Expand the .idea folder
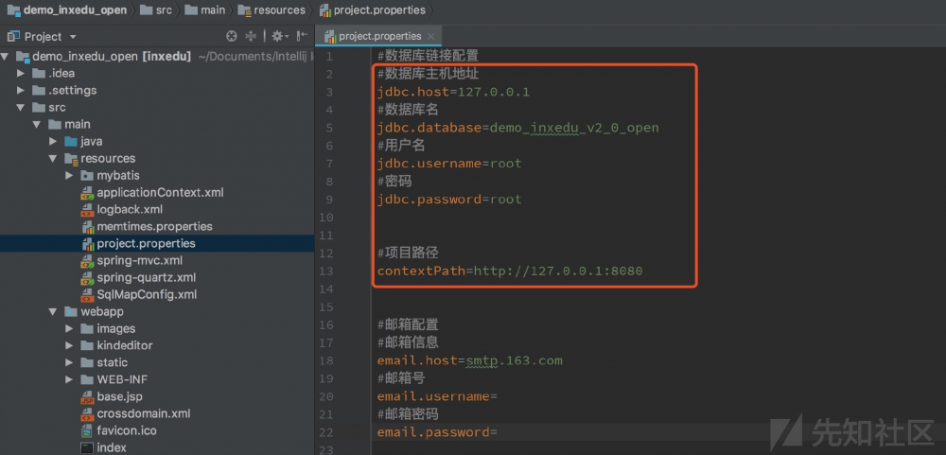 click(21, 74)
